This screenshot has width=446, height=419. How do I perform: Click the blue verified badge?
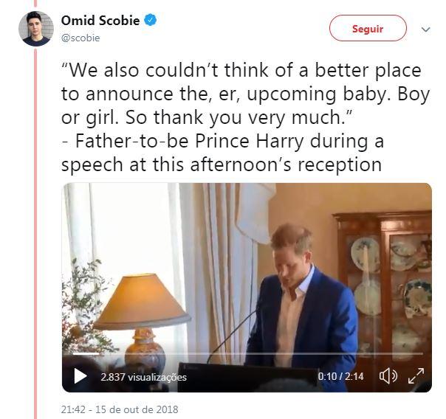150,21
